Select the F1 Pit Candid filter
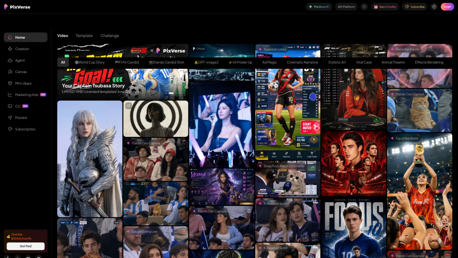The height and width of the screenshot is (258, 458). tap(127, 62)
